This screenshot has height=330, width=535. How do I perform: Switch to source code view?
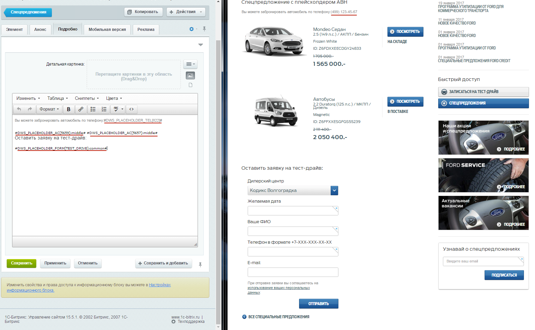point(131,109)
